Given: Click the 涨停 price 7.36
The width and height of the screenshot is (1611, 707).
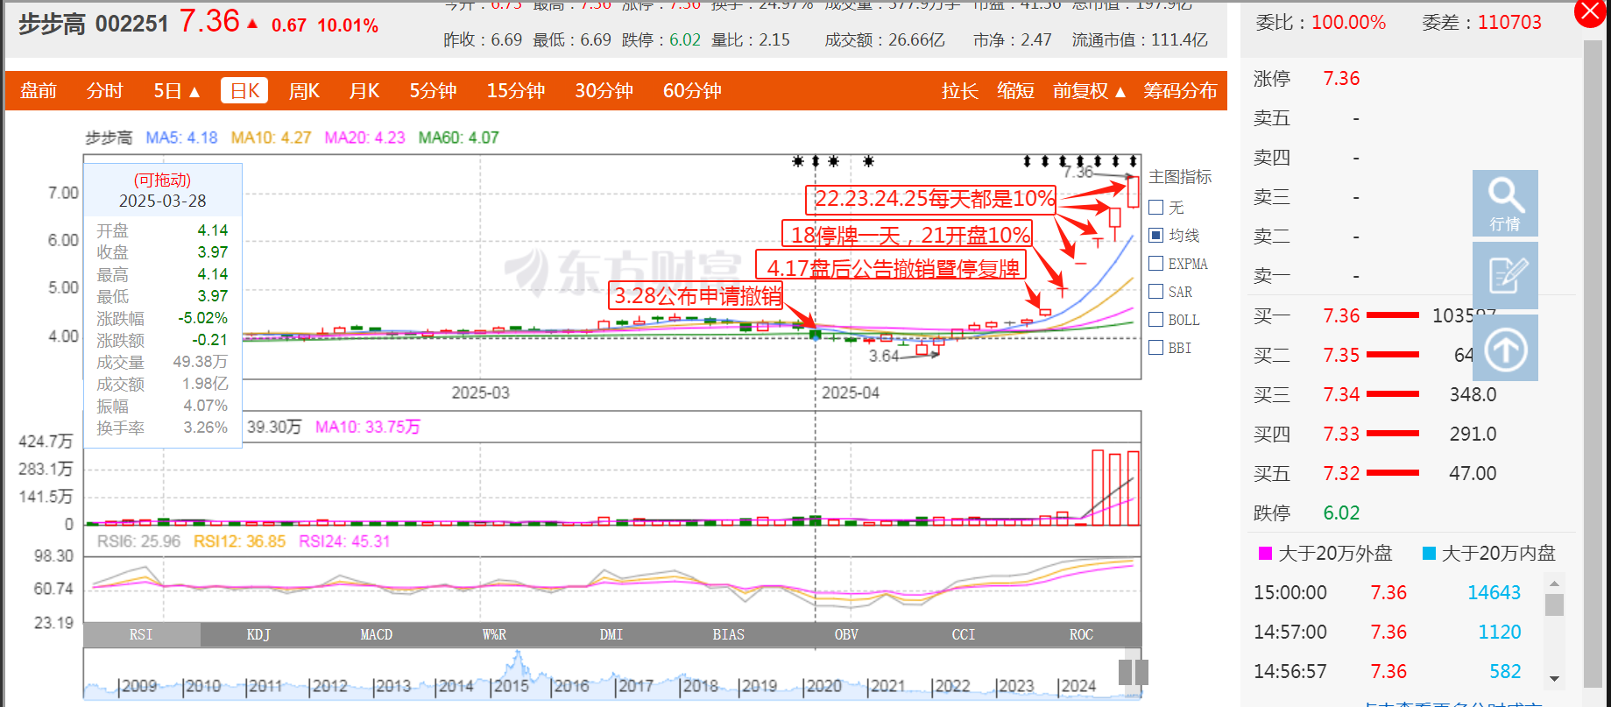Looking at the screenshot, I should [1341, 79].
